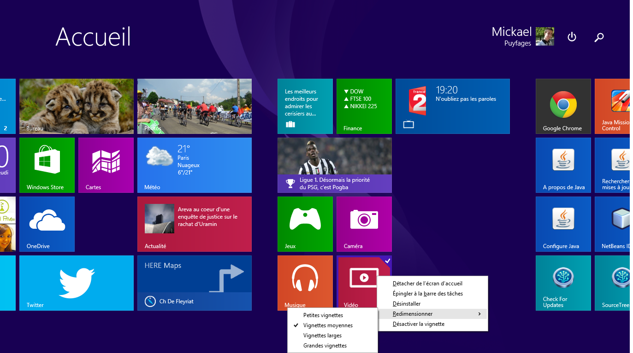Screen dimensions: 633x353
Task: Click the Mickael user name
Action: [511, 32]
